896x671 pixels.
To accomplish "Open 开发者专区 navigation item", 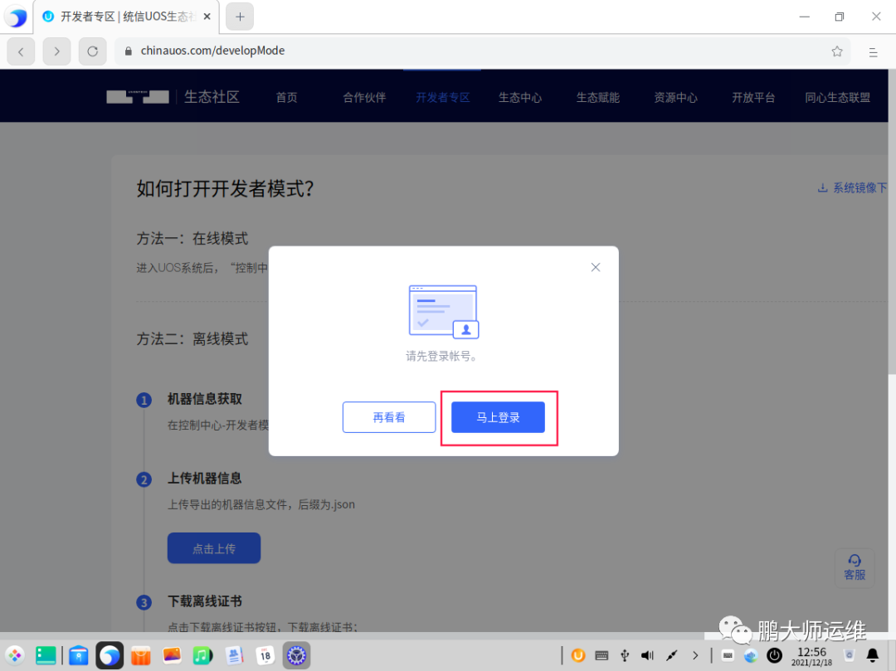I will (x=442, y=97).
